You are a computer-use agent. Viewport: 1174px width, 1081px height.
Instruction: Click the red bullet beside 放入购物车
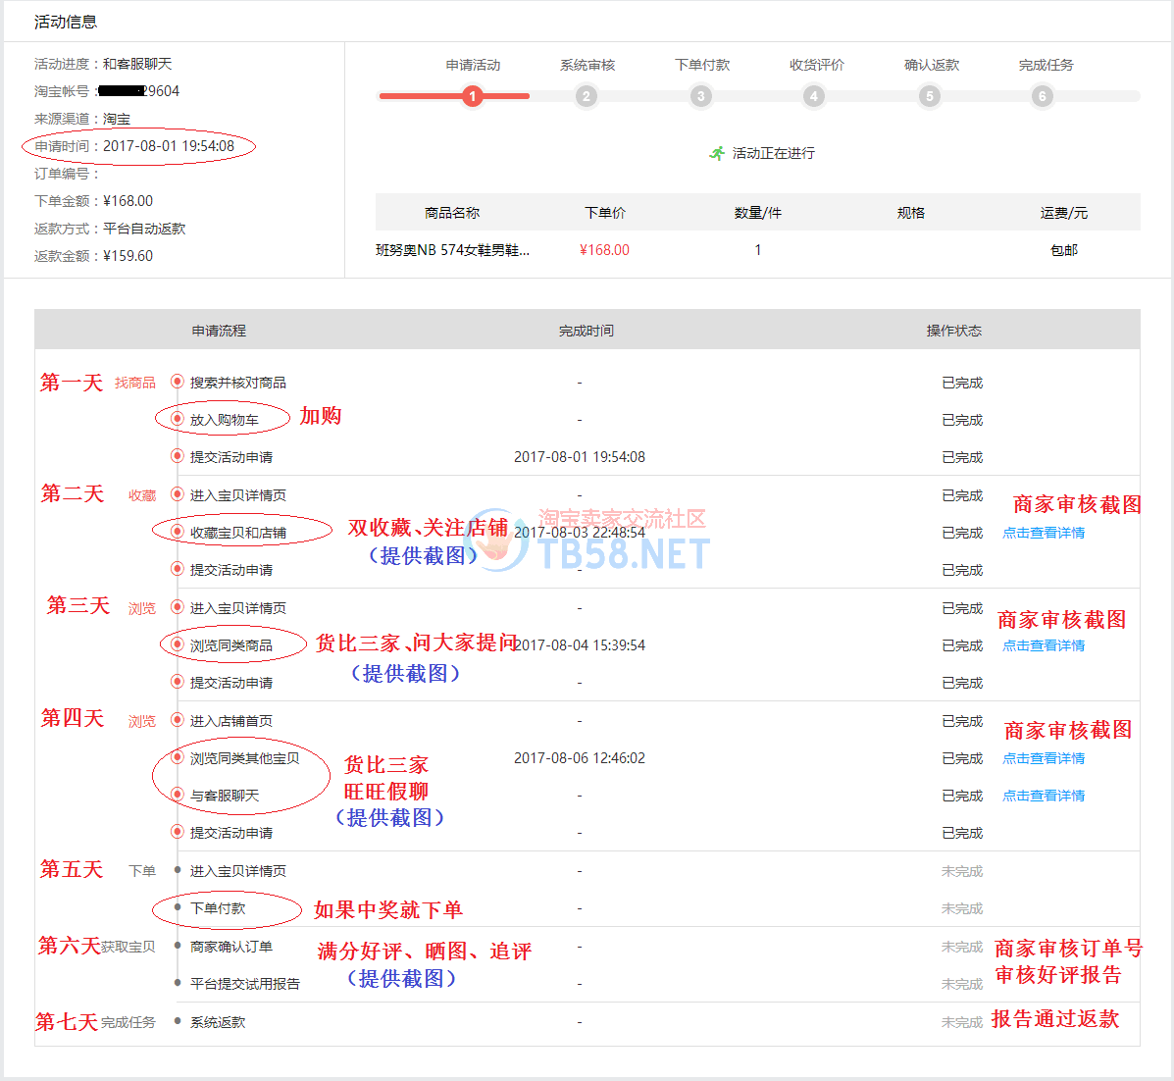tap(178, 419)
